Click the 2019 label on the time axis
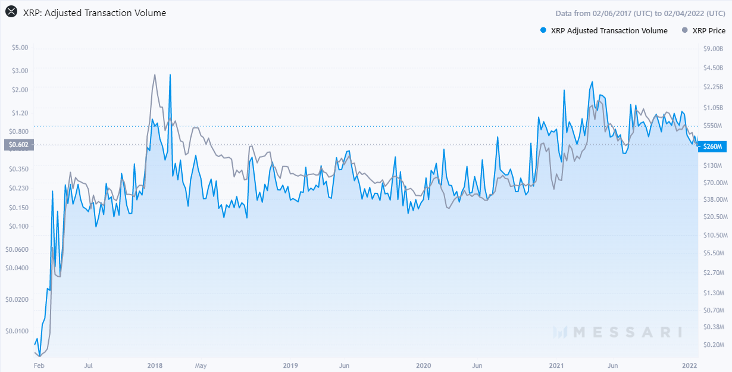Viewport: 732px width, 372px height. pyautogui.click(x=290, y=365)
